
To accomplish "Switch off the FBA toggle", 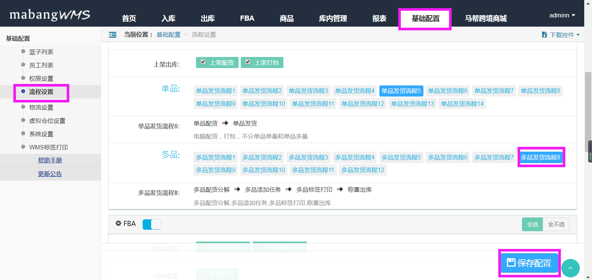I will pyautogui.click(x=152, y=224).
